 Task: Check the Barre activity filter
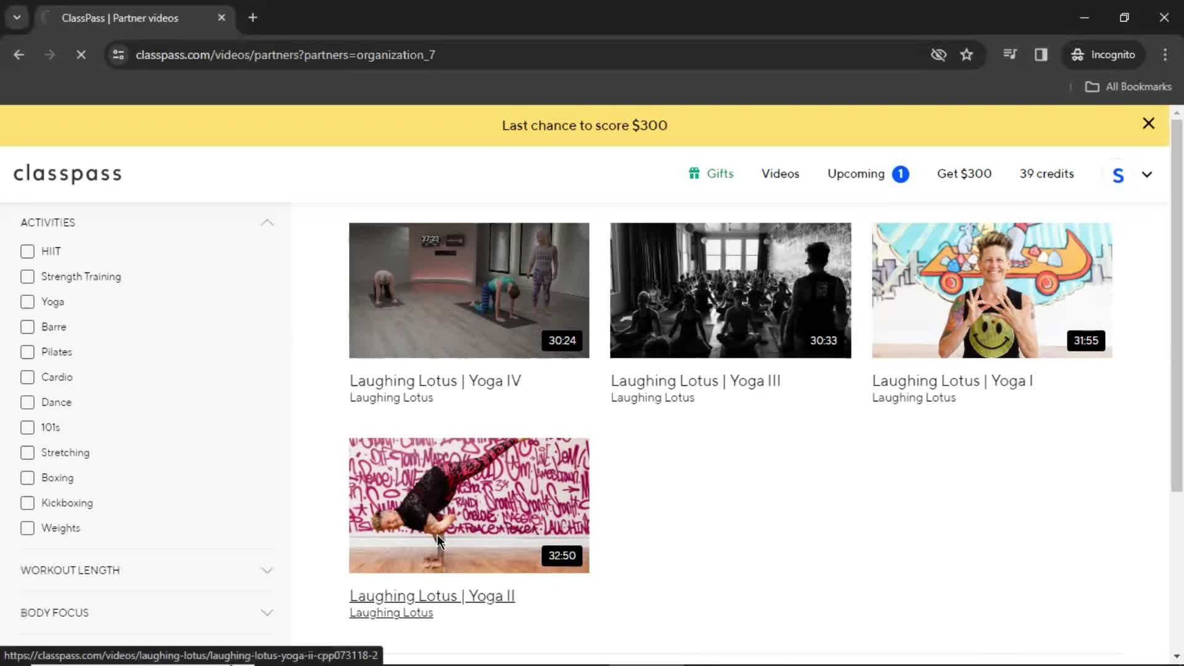[27, 327]
